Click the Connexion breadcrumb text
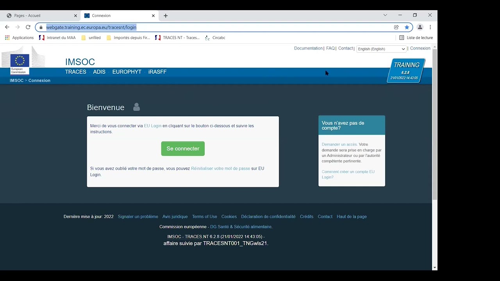This screenshot has width=500, height=281. [x=39, y=80]
